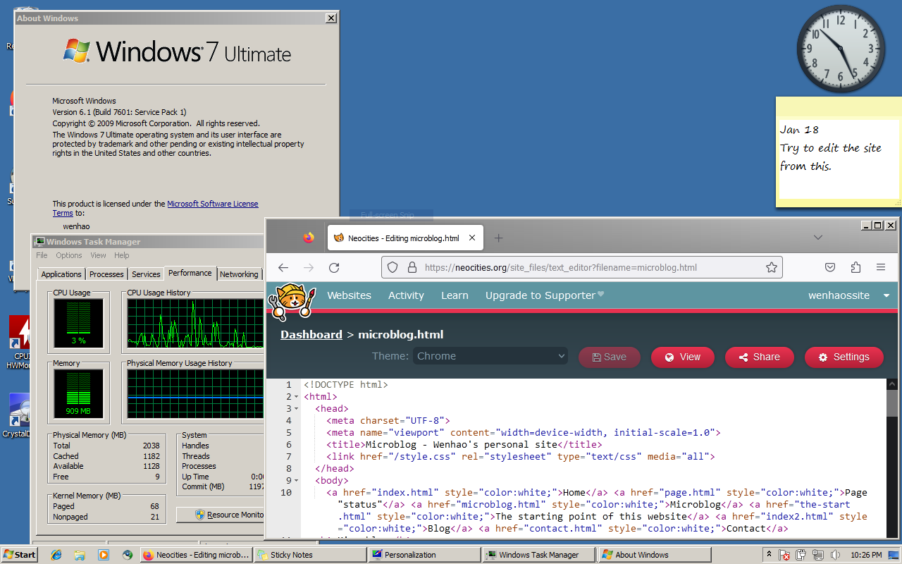902x564 pixels.
Task: Click the red Share button
Action: point(759,357)
